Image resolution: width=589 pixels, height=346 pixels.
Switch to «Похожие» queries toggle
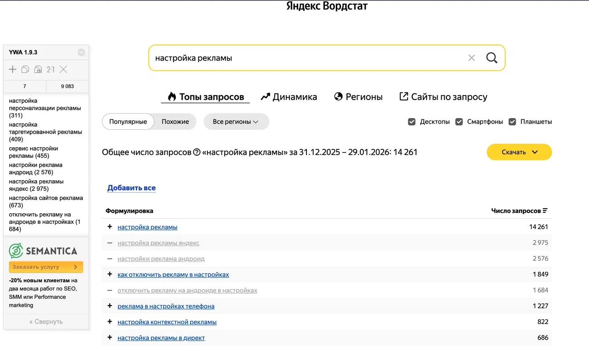(x=175, y=121)
